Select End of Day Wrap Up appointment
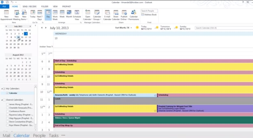This screenshot has width=253, height=138. coord(153,126)
